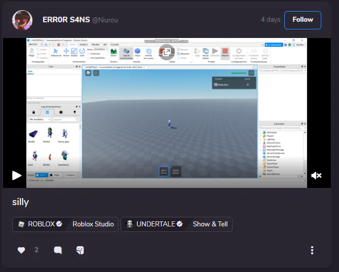Viewport: 339px width, 272px height.
Task: Click the @Niurou handle
Action: (x=105, y=20)
